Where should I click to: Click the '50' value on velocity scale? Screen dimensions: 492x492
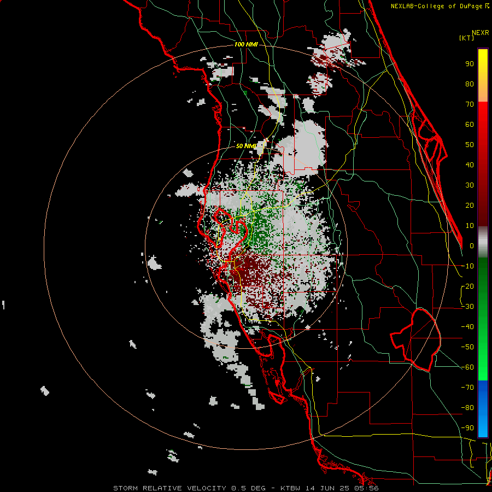point(470,145)
